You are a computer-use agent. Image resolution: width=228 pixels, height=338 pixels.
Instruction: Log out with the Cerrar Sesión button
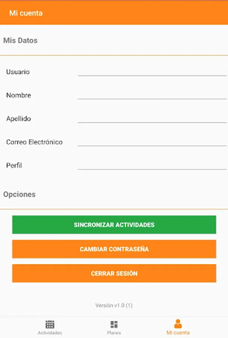tap(114, 273)
